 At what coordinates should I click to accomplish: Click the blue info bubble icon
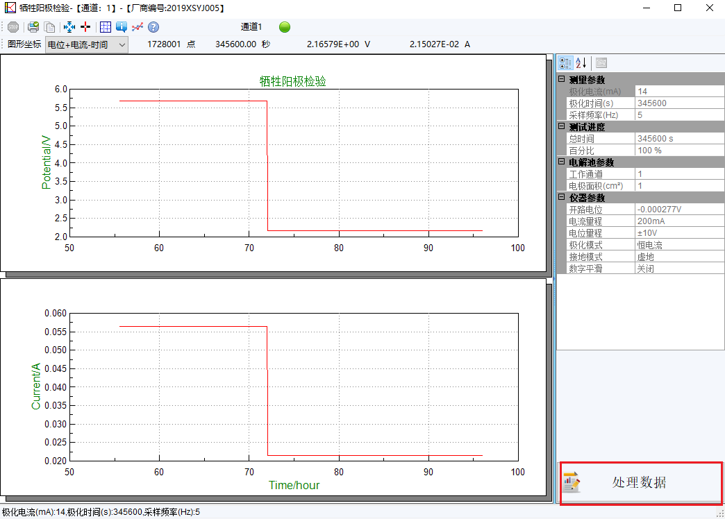tap(122, 27)
